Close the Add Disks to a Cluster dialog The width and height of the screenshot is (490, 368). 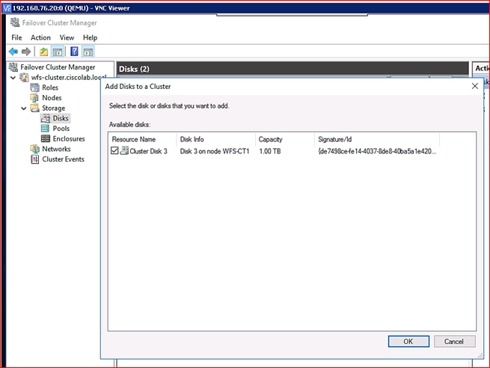pos(475,86)
